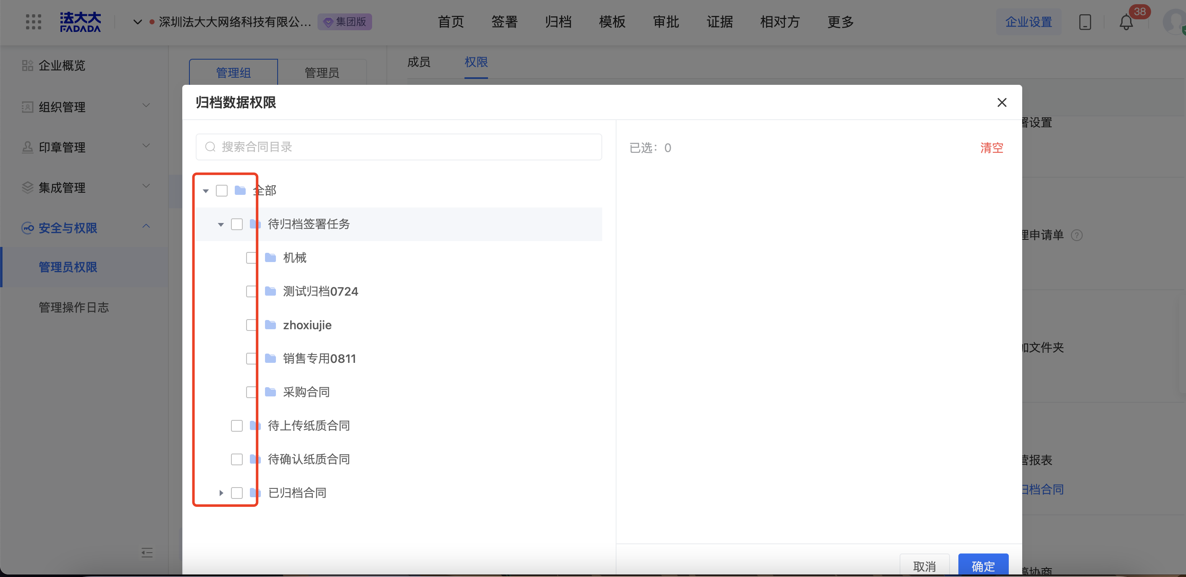The width and height of the screenshot is (1186, 577).
Task: Check the 已归档合同 checkbox
Action: 237,493
